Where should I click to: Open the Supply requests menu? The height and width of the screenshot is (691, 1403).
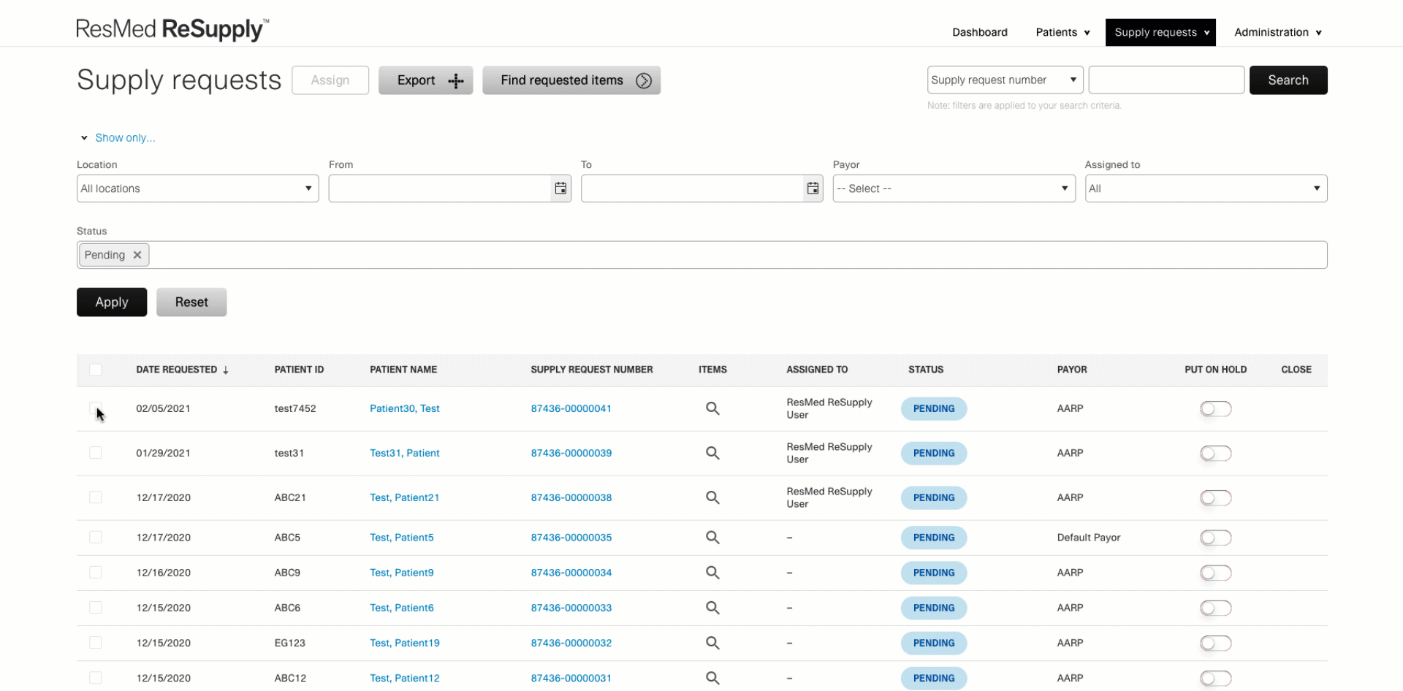pos(1160,32)
